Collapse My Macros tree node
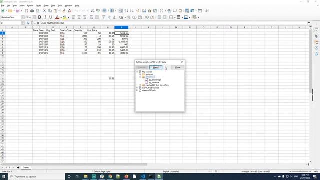Image resolution: width=320 pixels, height=180 pixels. coord(137,72)
